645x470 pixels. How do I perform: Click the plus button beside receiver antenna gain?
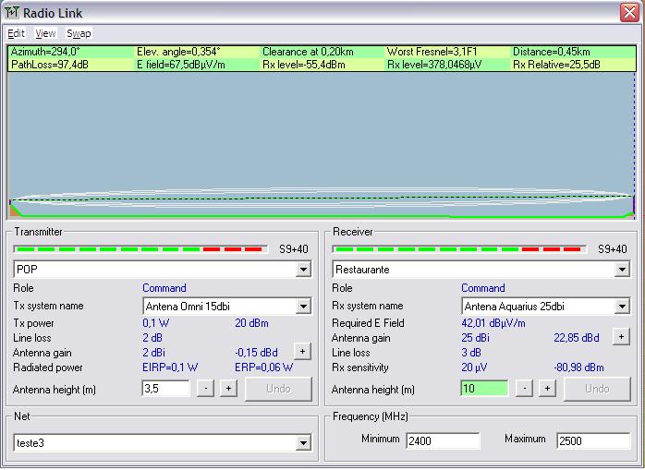621,337
